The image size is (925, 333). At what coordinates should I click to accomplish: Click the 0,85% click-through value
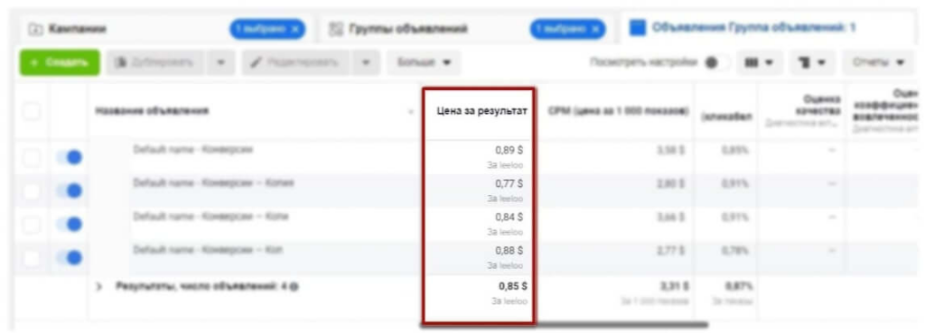point(735,151)
